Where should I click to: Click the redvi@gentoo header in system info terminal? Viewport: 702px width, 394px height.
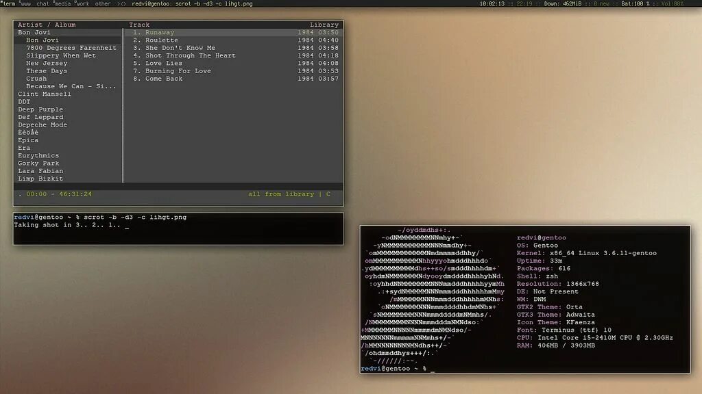tap(542, 237)
